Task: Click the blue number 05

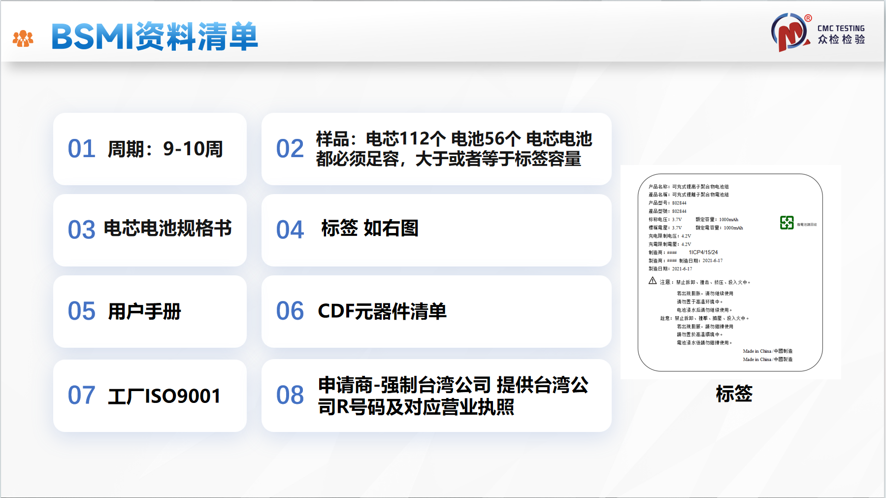Action: [x=81, y=311]
